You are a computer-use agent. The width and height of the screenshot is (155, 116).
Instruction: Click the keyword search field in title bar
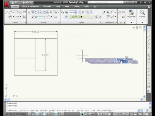click(106, 2)
